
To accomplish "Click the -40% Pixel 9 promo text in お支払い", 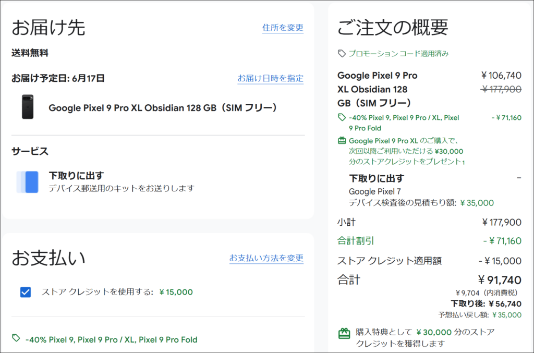I will pos(112,340).
